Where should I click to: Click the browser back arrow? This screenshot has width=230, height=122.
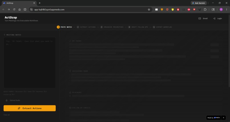pyautogui.click(x=3, y=9)
